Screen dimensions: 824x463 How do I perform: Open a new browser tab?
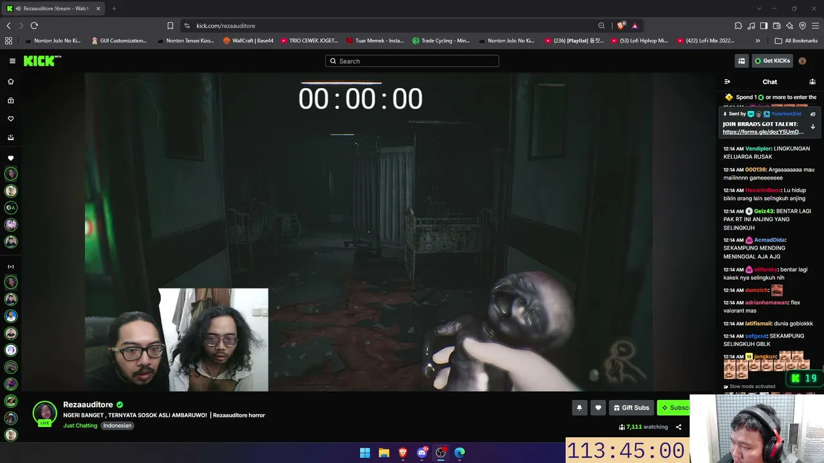(114, 8)
